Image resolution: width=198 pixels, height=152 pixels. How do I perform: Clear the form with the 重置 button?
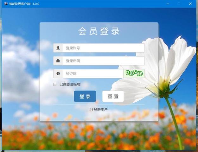[x=113, y=96]
